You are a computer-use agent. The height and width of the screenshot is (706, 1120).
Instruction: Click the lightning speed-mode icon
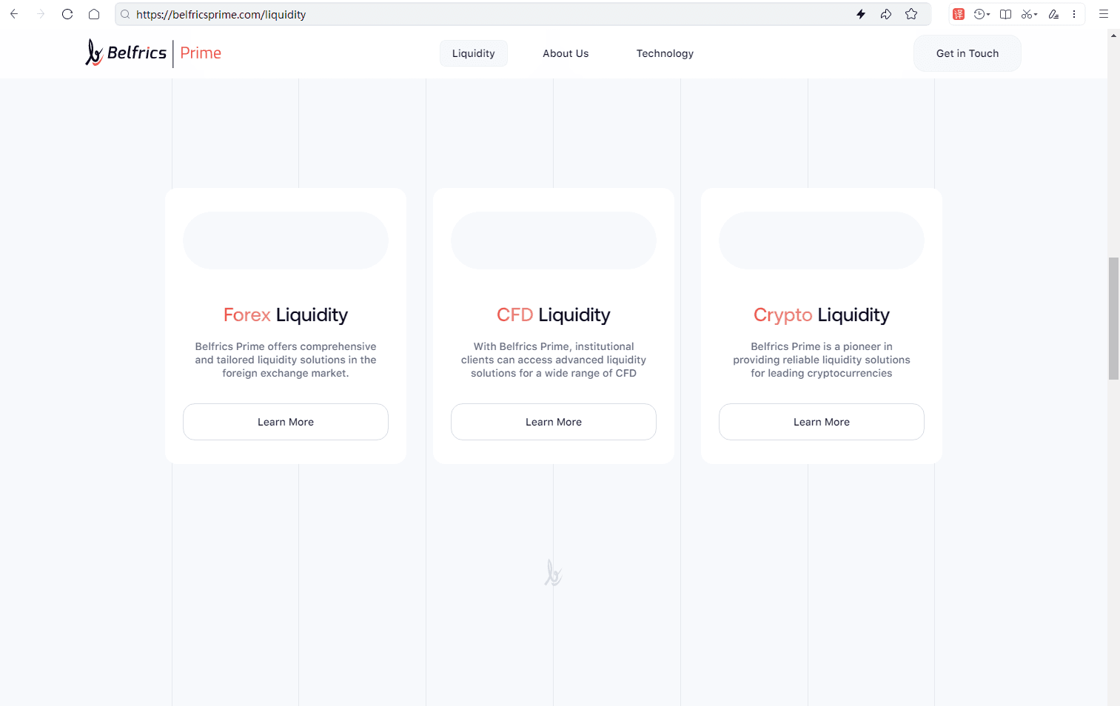pyautogui.click(x=861, y=14)
